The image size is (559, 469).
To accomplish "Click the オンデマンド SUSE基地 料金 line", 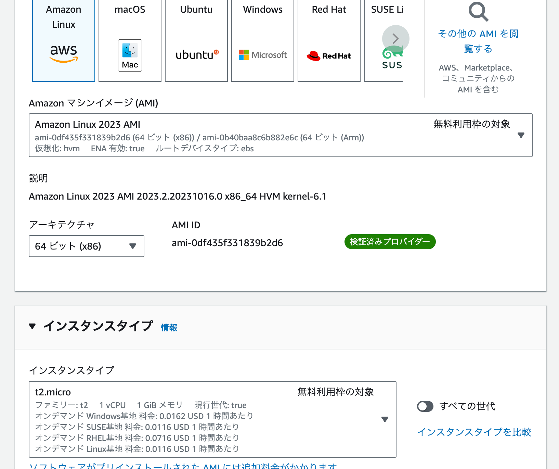I will 137,427.
